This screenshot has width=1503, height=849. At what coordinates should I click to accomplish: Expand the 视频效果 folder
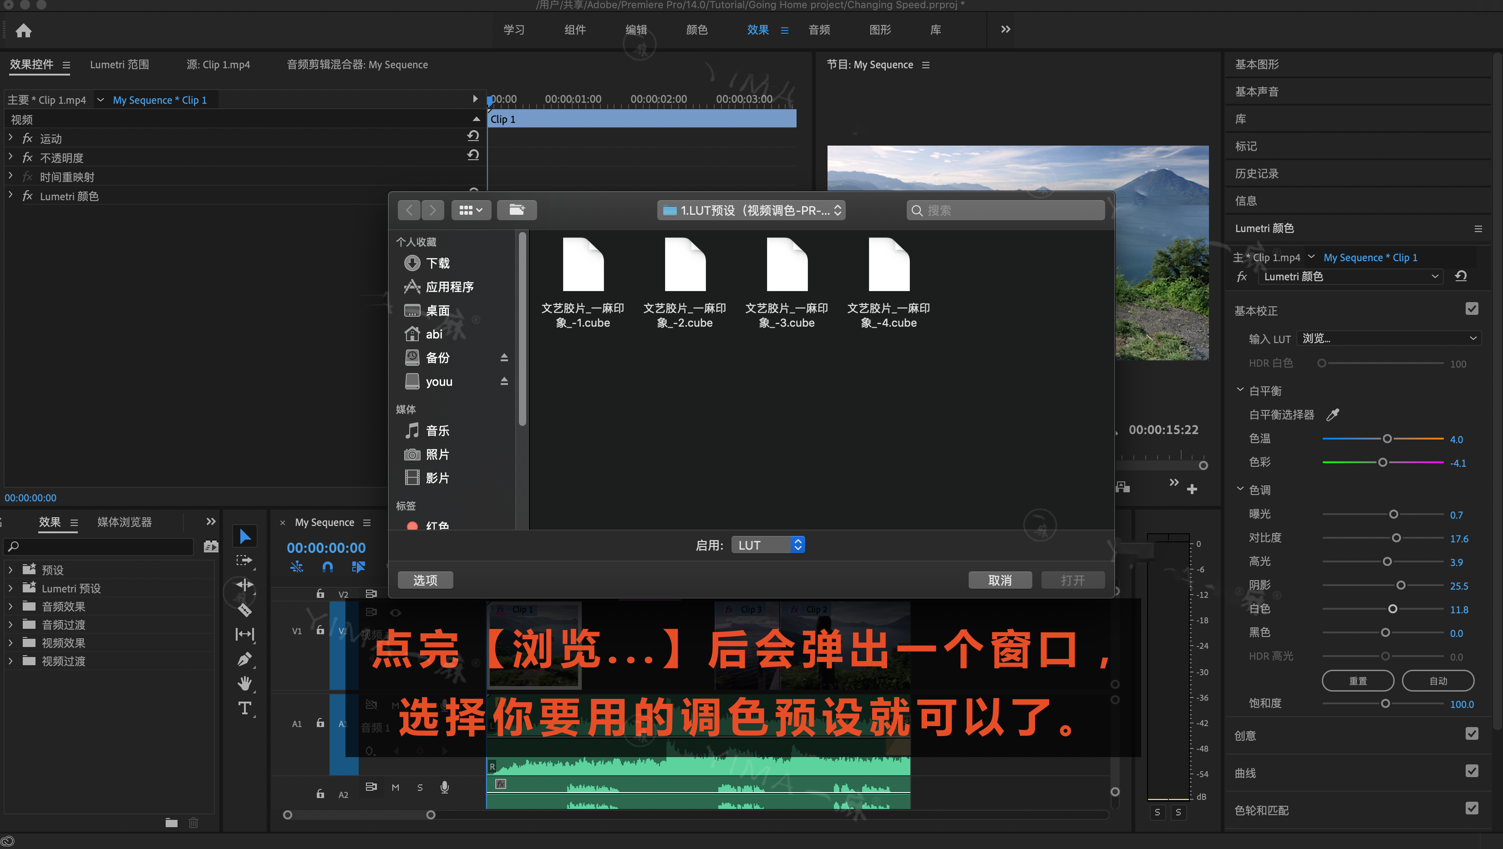pos(10,642)
